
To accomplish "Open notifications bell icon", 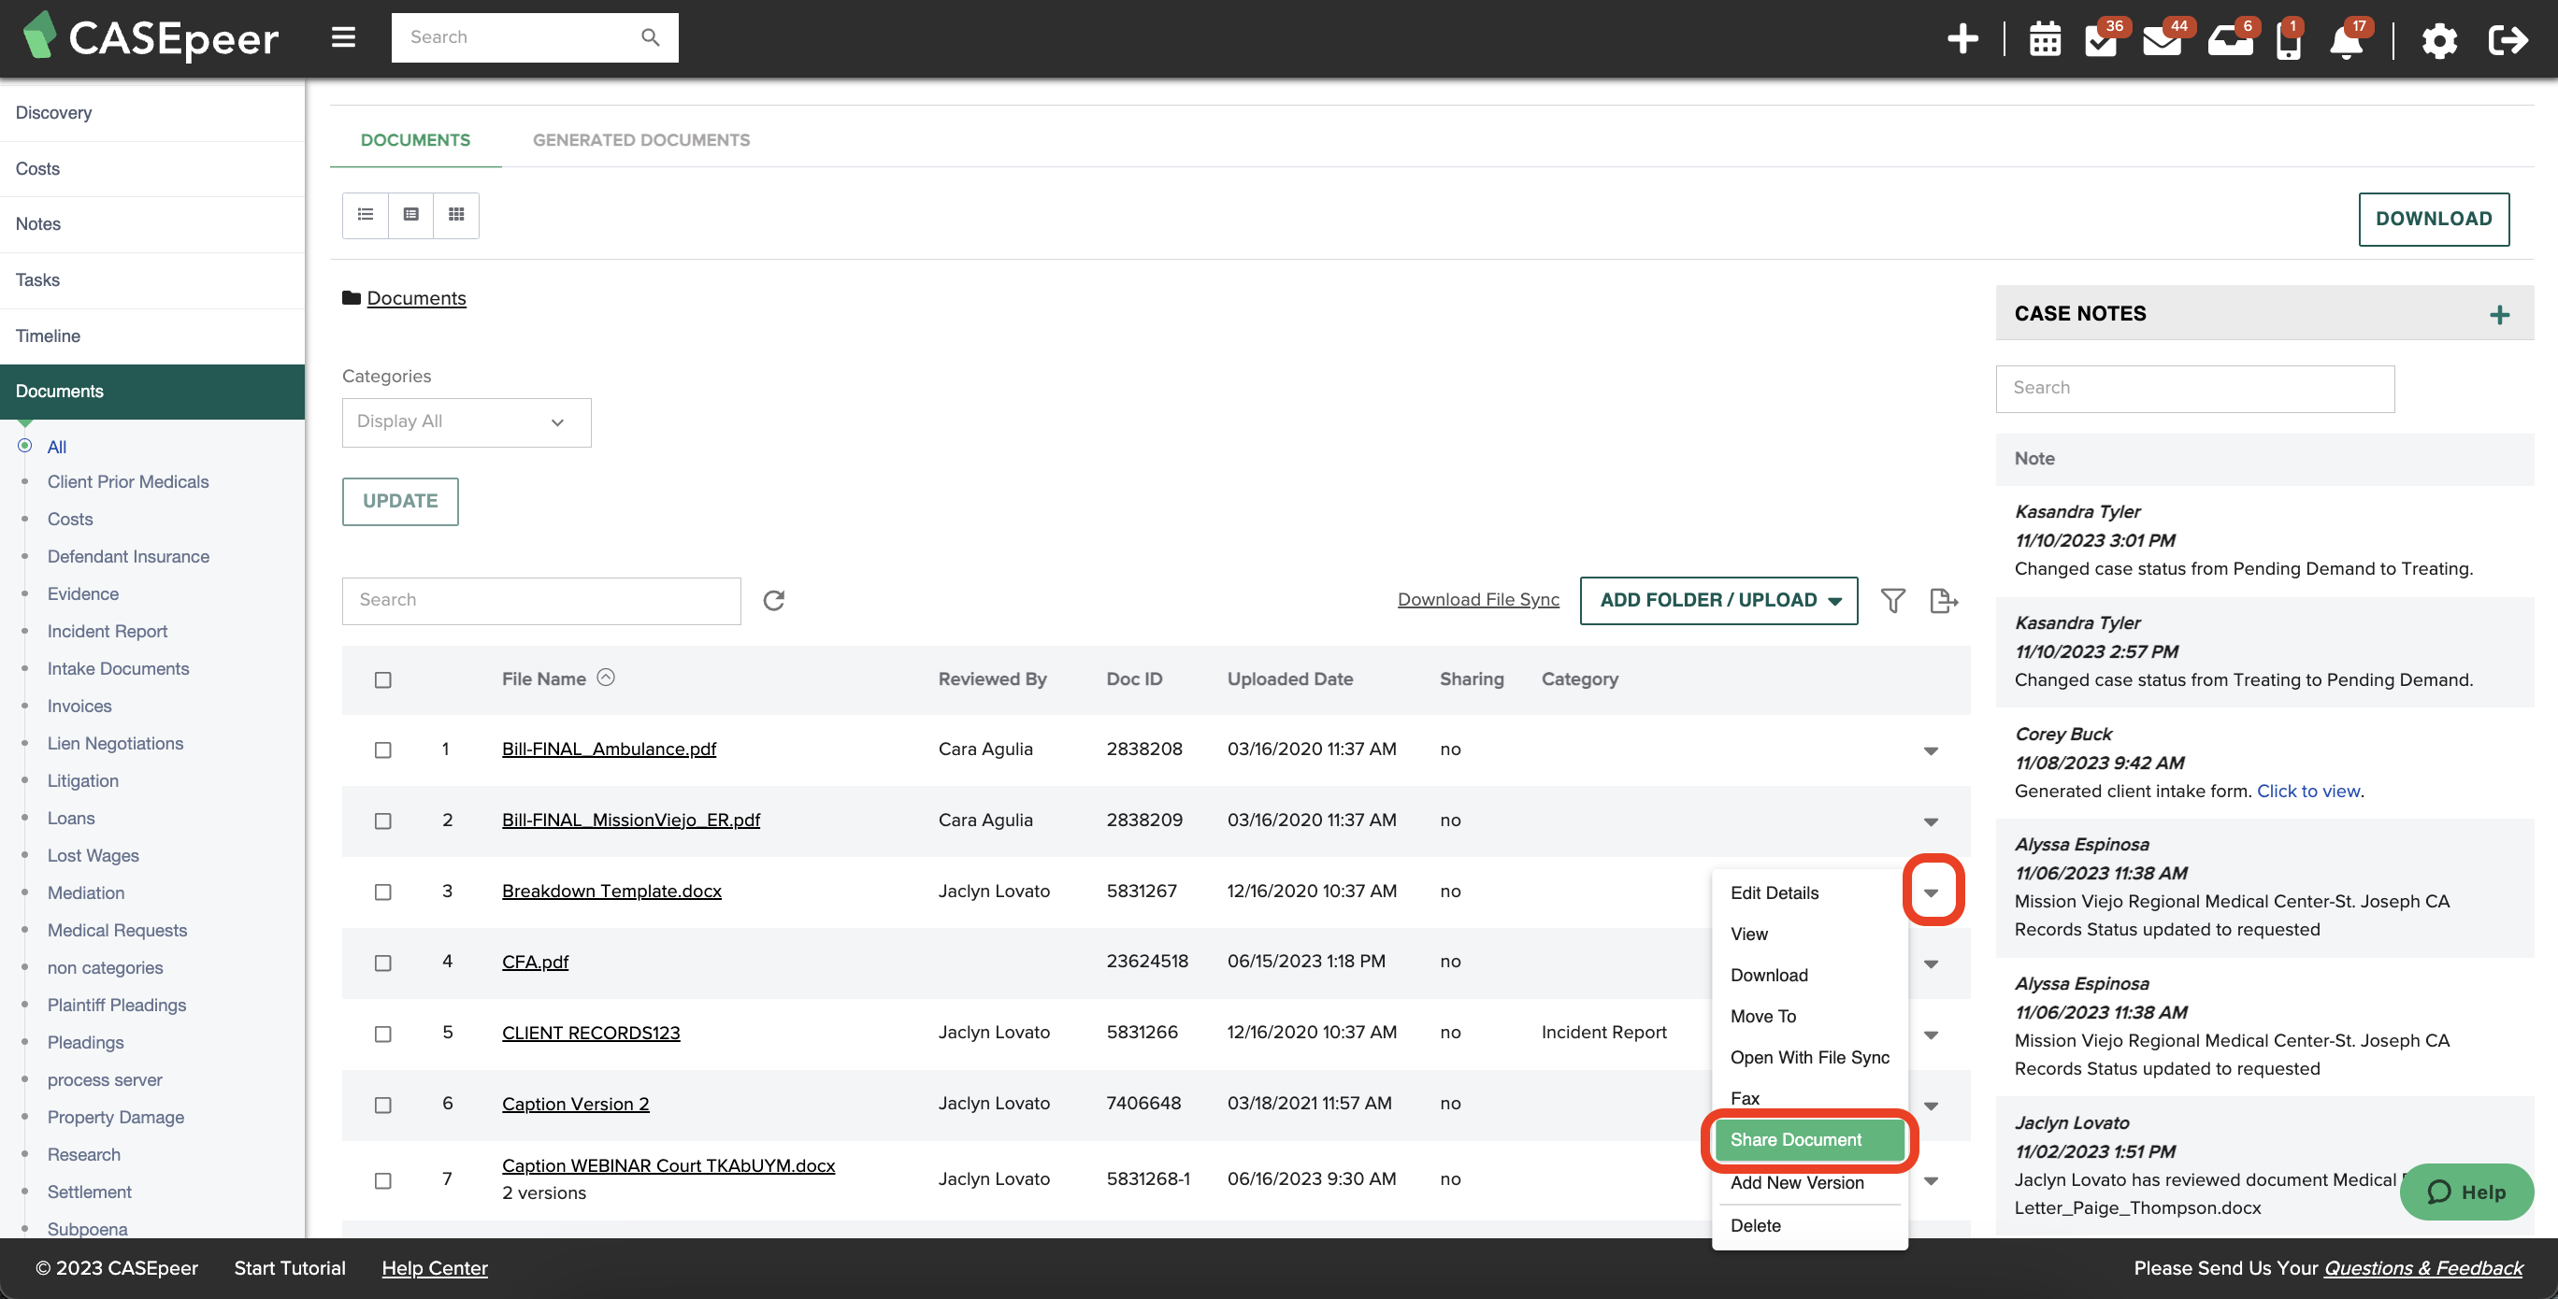I will click(x=2346, y=42).
